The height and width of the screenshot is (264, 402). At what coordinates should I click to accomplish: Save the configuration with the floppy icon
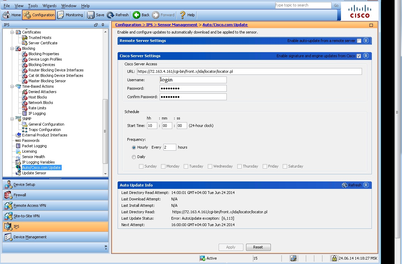click(x=91, y=15)
